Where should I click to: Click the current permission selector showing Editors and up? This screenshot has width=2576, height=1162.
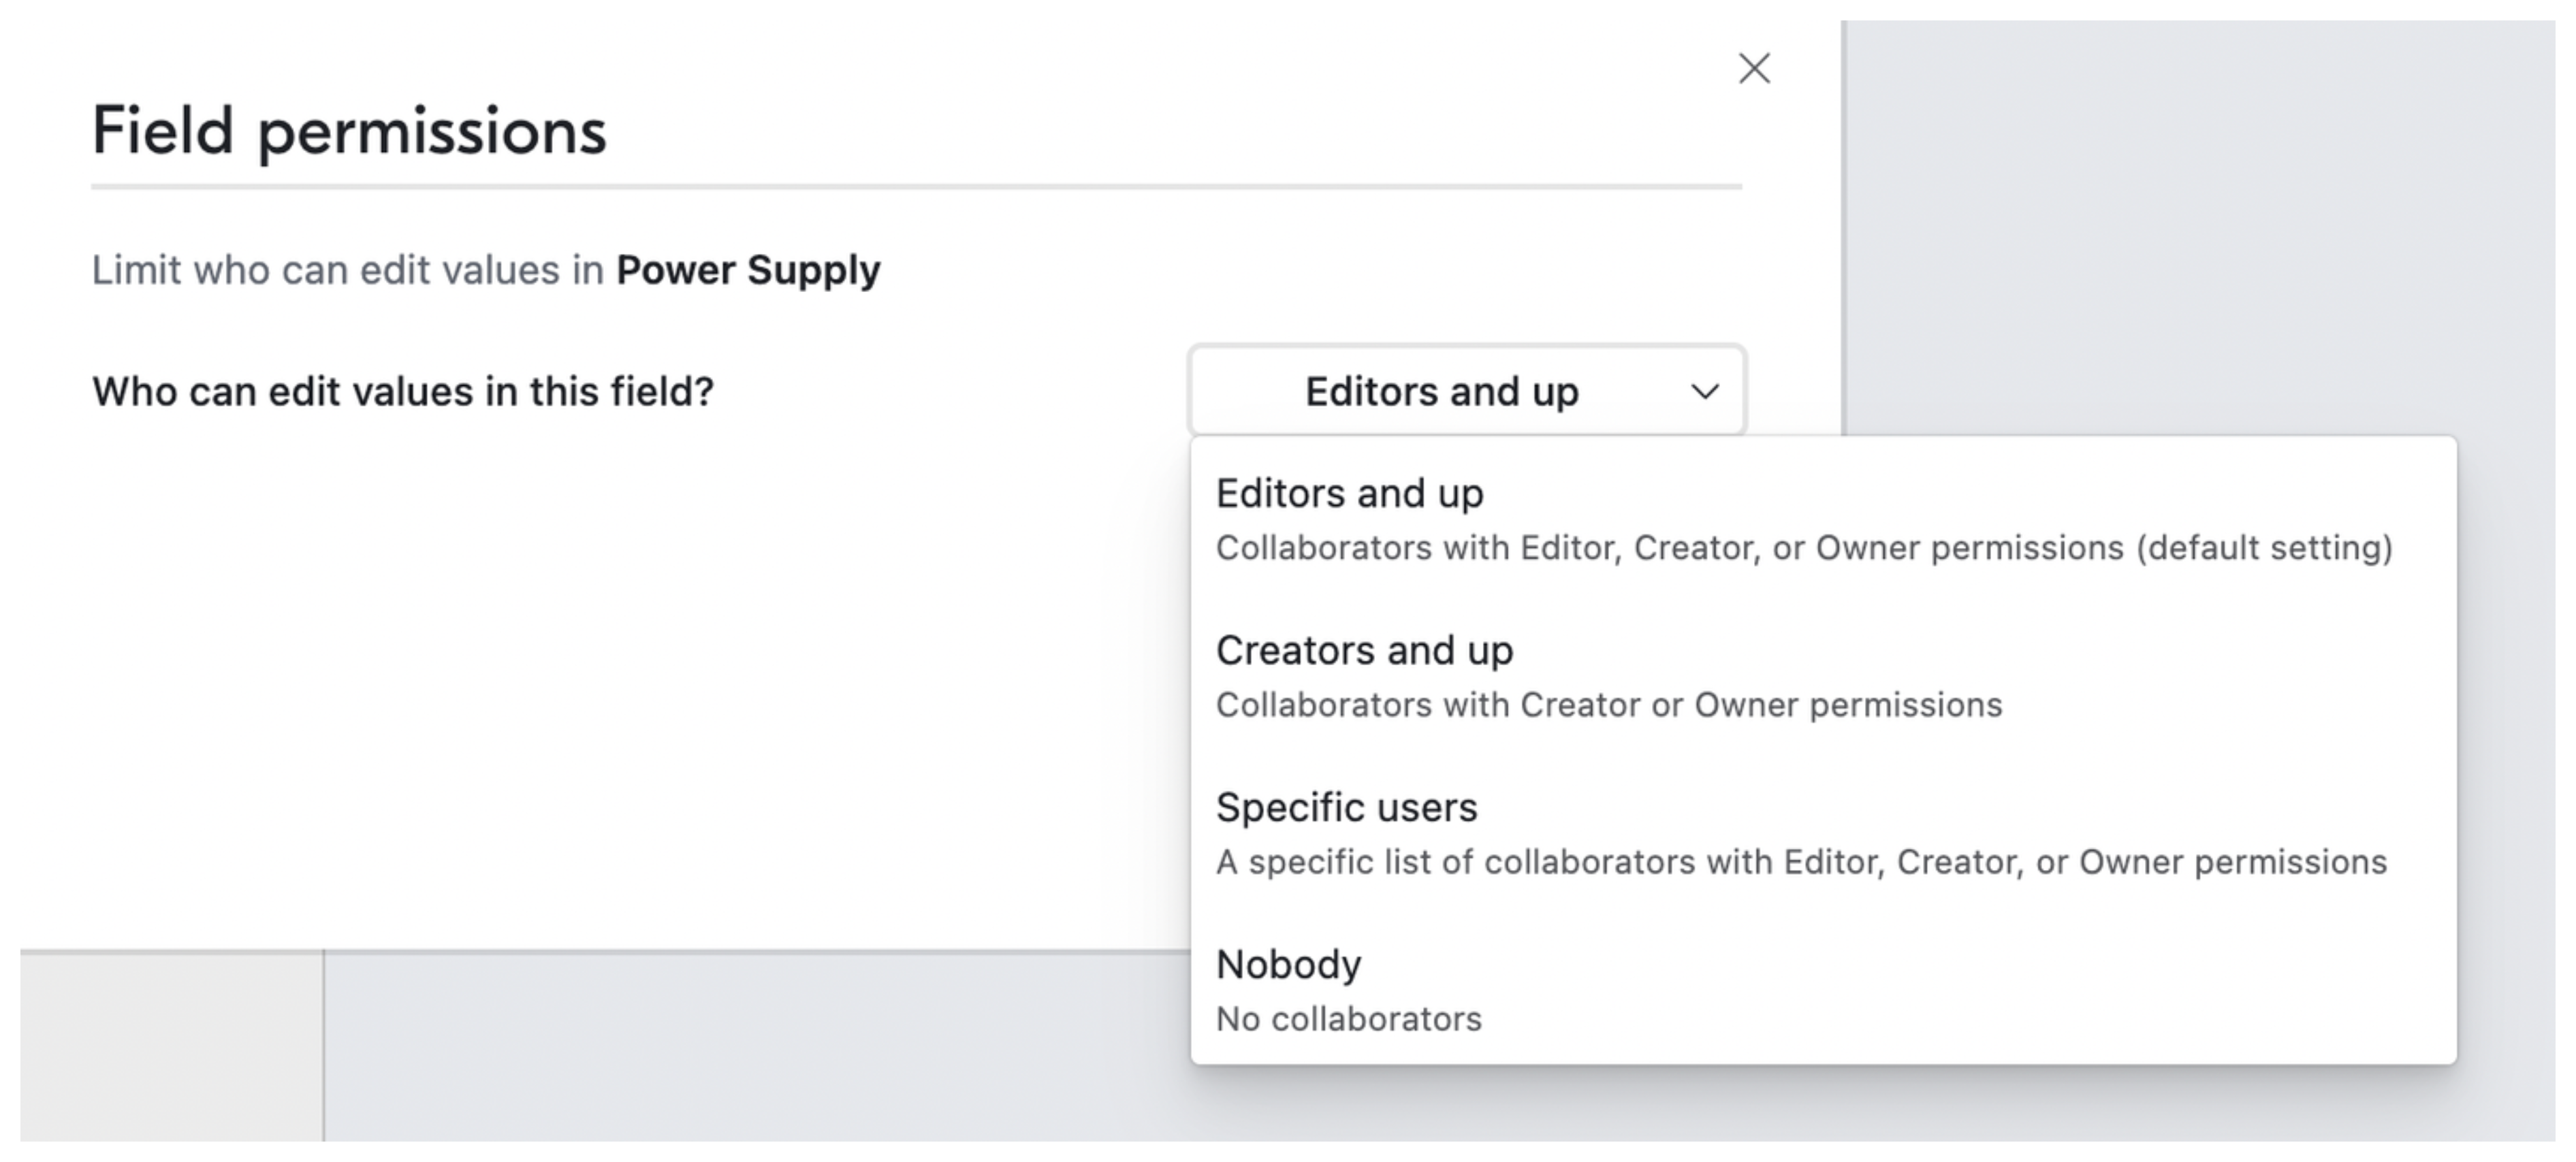(1466, 391)
